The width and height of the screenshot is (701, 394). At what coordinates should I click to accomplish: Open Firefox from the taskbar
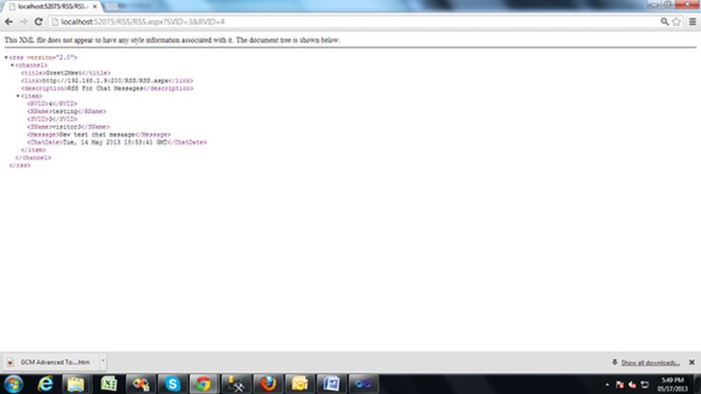[268, 384]
